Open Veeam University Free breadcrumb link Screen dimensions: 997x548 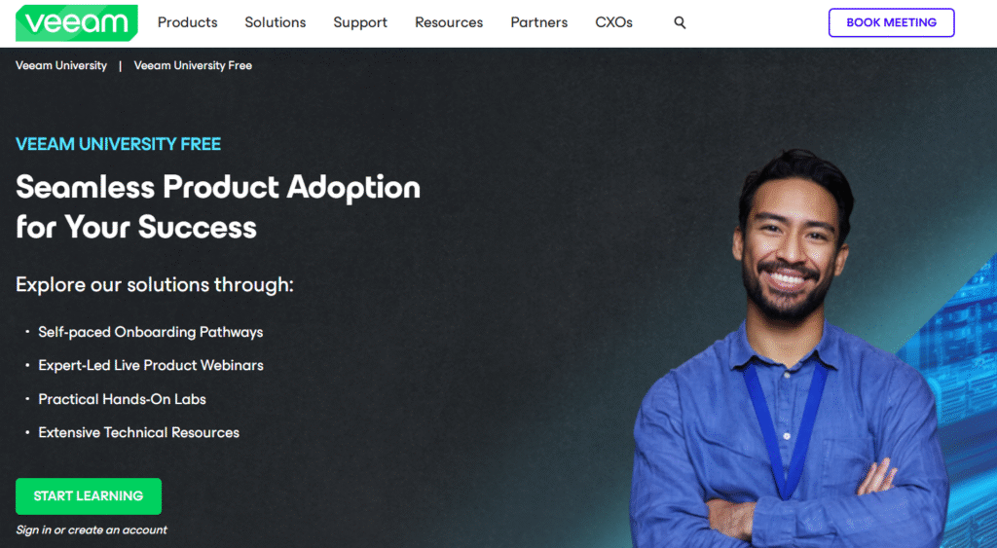193,65
